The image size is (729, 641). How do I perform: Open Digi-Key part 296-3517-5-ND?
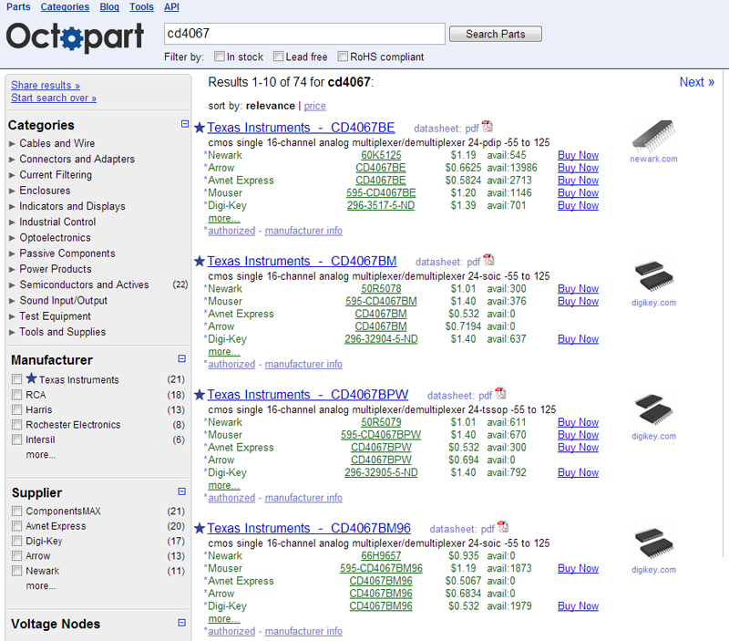381,205
